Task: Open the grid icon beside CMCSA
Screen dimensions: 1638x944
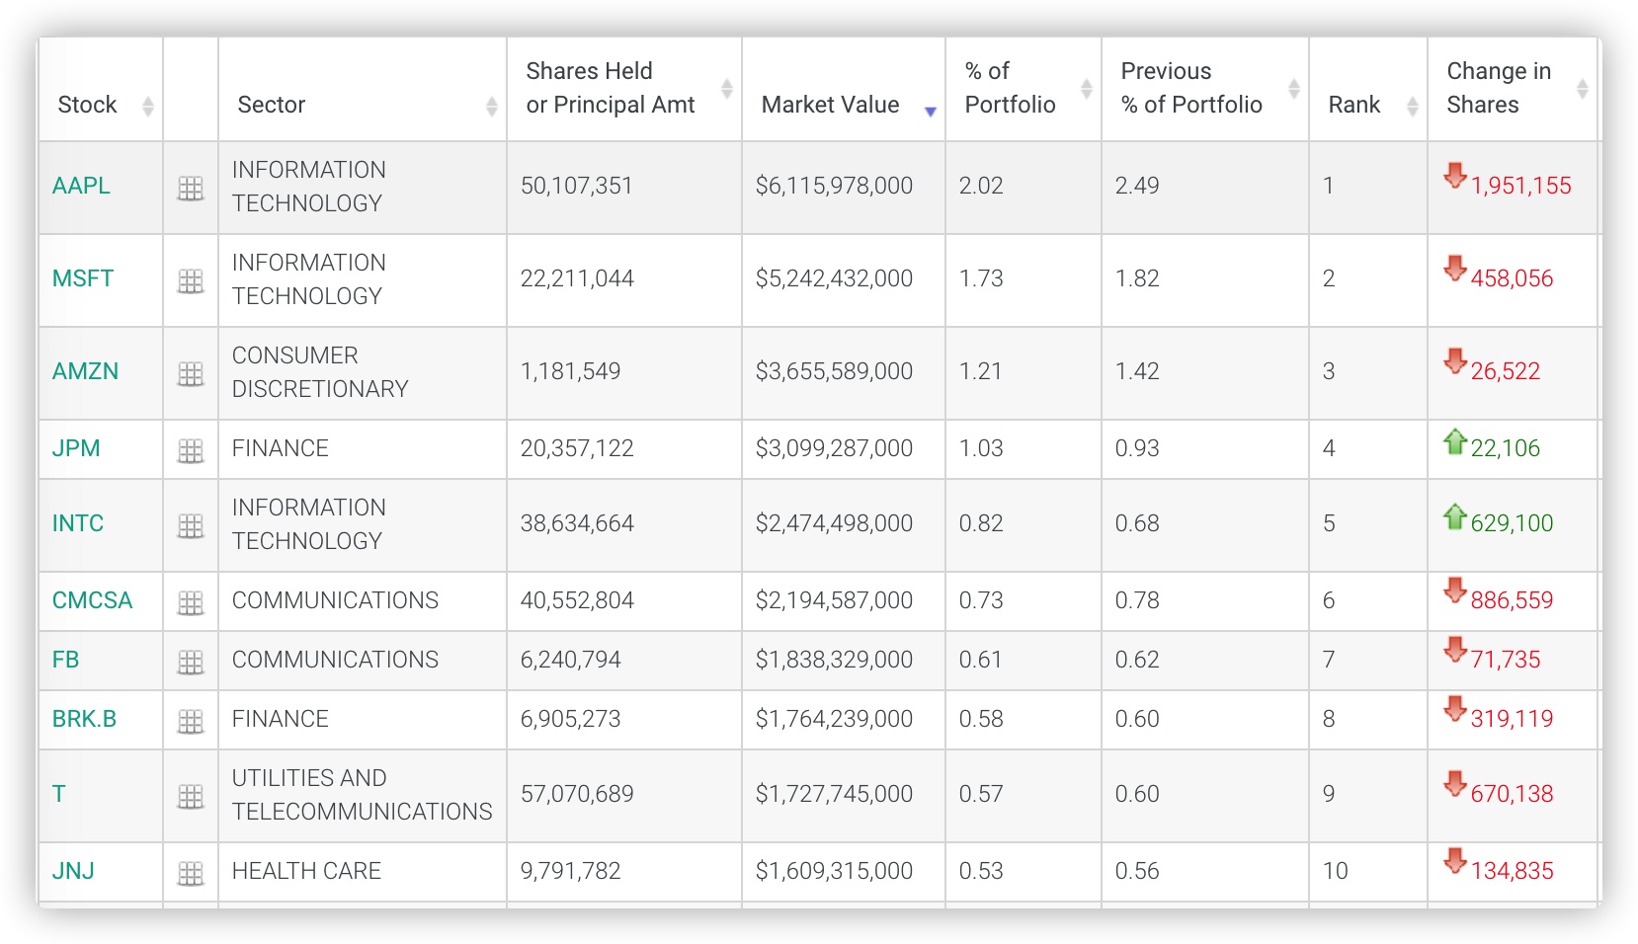Action: pyautogui.click(x=190, y=602)
